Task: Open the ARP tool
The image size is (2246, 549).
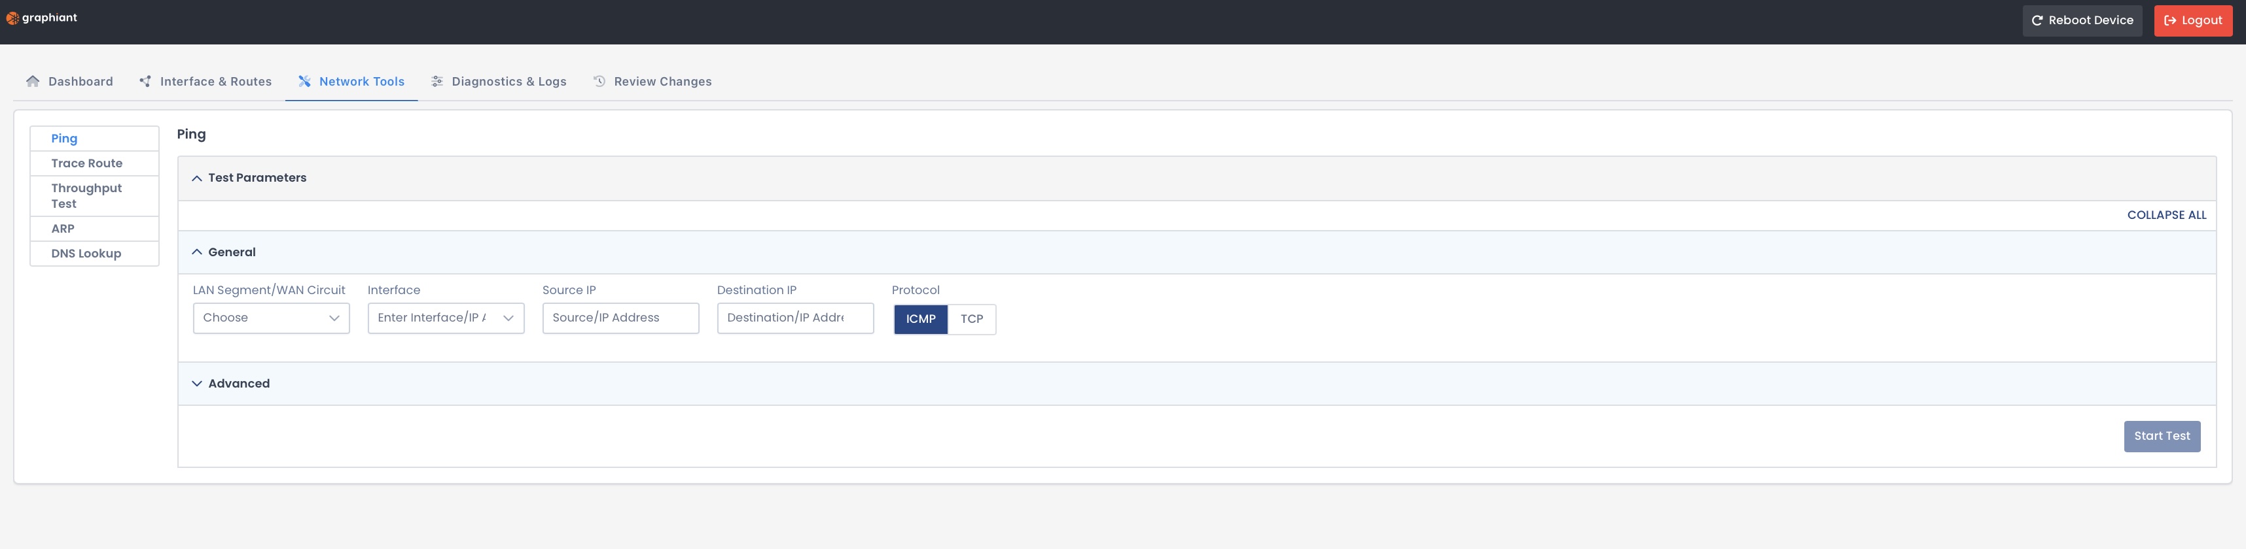Action: [94, 229]
